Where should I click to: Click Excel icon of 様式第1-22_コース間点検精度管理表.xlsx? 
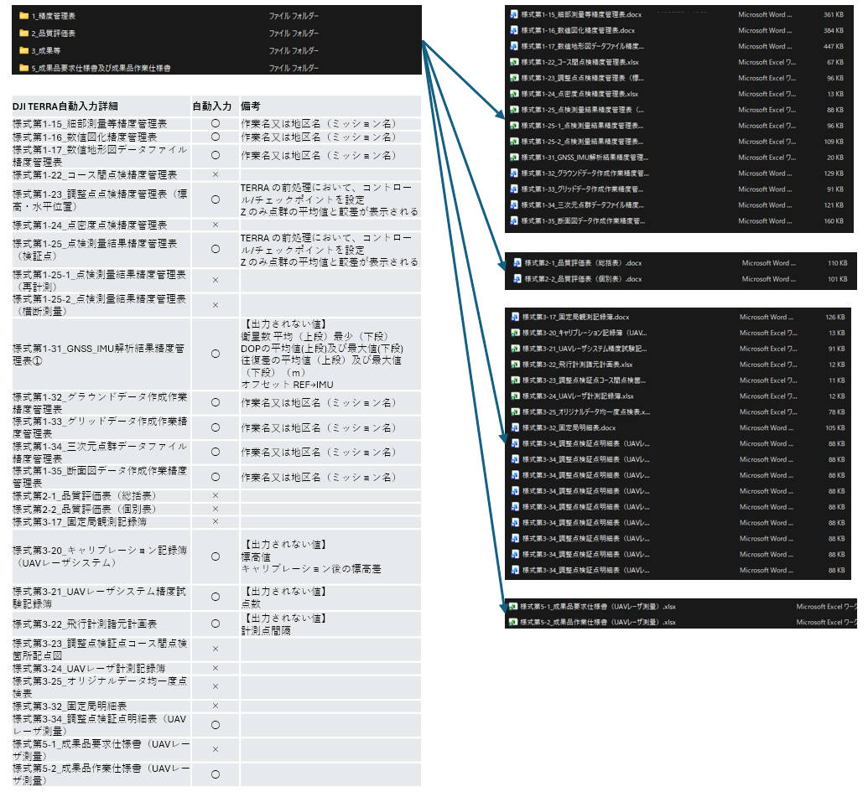514,62
